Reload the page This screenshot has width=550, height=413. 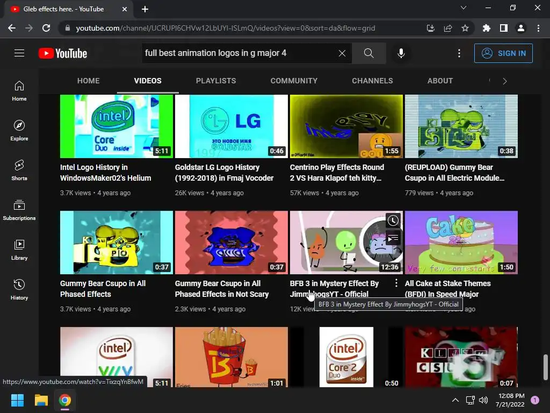pos(46,28)
